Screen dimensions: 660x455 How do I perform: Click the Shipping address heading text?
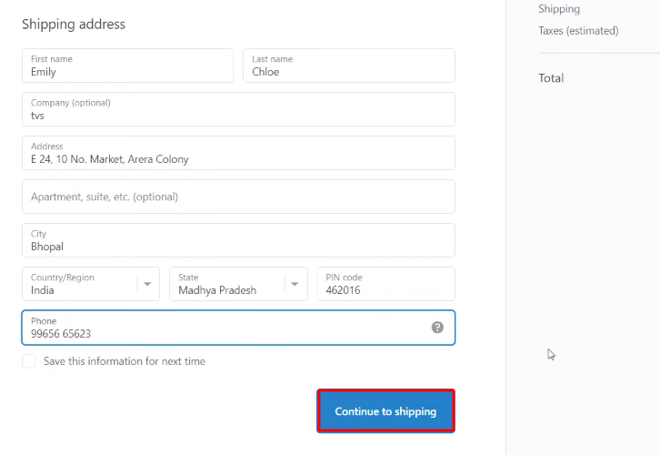[x=74, y=25]
